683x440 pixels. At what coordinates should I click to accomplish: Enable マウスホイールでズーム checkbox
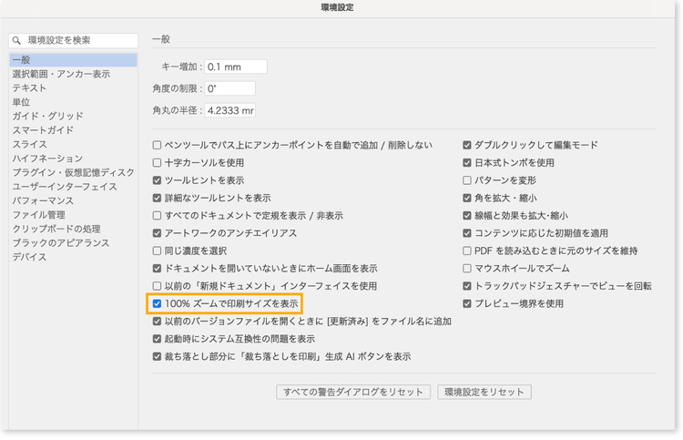point(467,269)
